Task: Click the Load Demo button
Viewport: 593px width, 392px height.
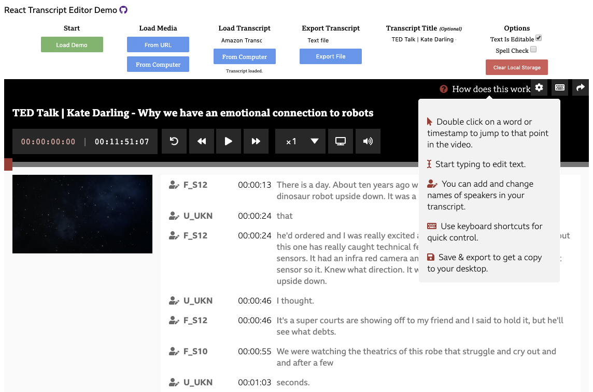Action: click(x=72, y=44)
